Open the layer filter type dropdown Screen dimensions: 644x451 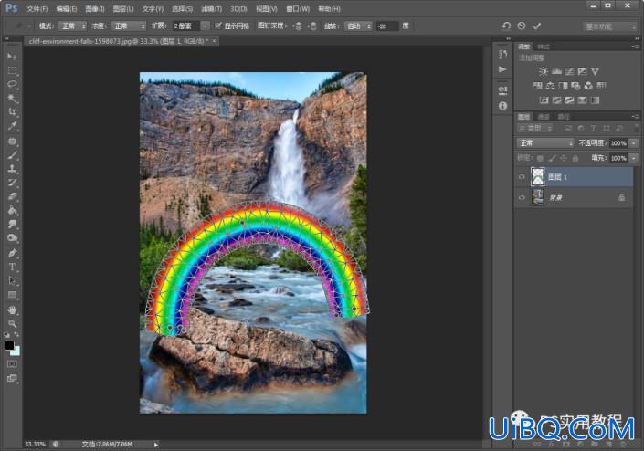tap(535, 129)
